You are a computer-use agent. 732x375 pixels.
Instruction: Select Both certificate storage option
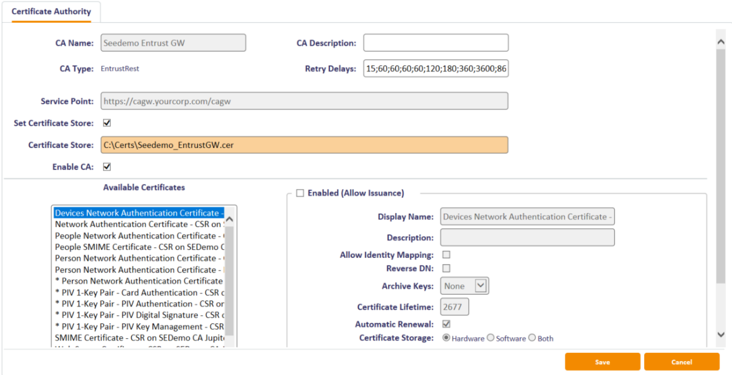pos(532,338)
